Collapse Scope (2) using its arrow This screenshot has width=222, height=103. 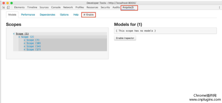19,37
